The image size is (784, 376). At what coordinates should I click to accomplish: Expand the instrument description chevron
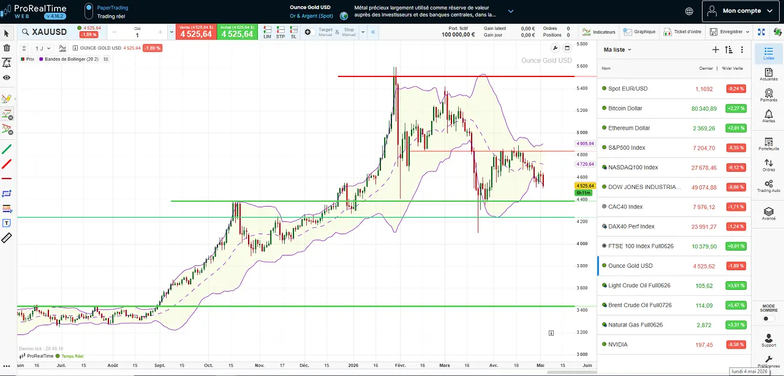511,11
